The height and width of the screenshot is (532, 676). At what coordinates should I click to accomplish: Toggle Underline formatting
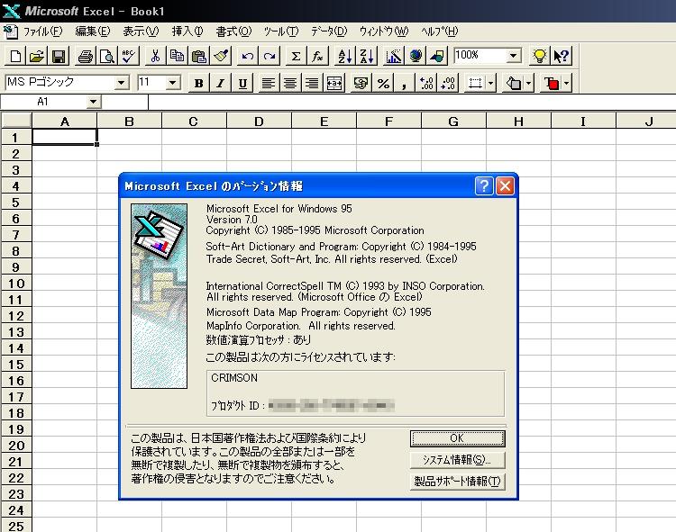click(242, 83)
